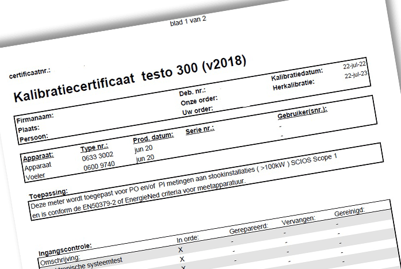Click the Persoon field label

tap(33, 138)
